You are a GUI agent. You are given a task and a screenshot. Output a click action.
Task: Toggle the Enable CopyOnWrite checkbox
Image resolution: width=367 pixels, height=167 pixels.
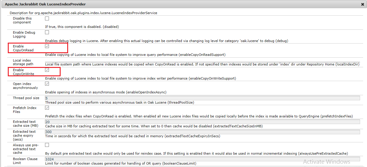pyautogui.click(x=47, y=70)
